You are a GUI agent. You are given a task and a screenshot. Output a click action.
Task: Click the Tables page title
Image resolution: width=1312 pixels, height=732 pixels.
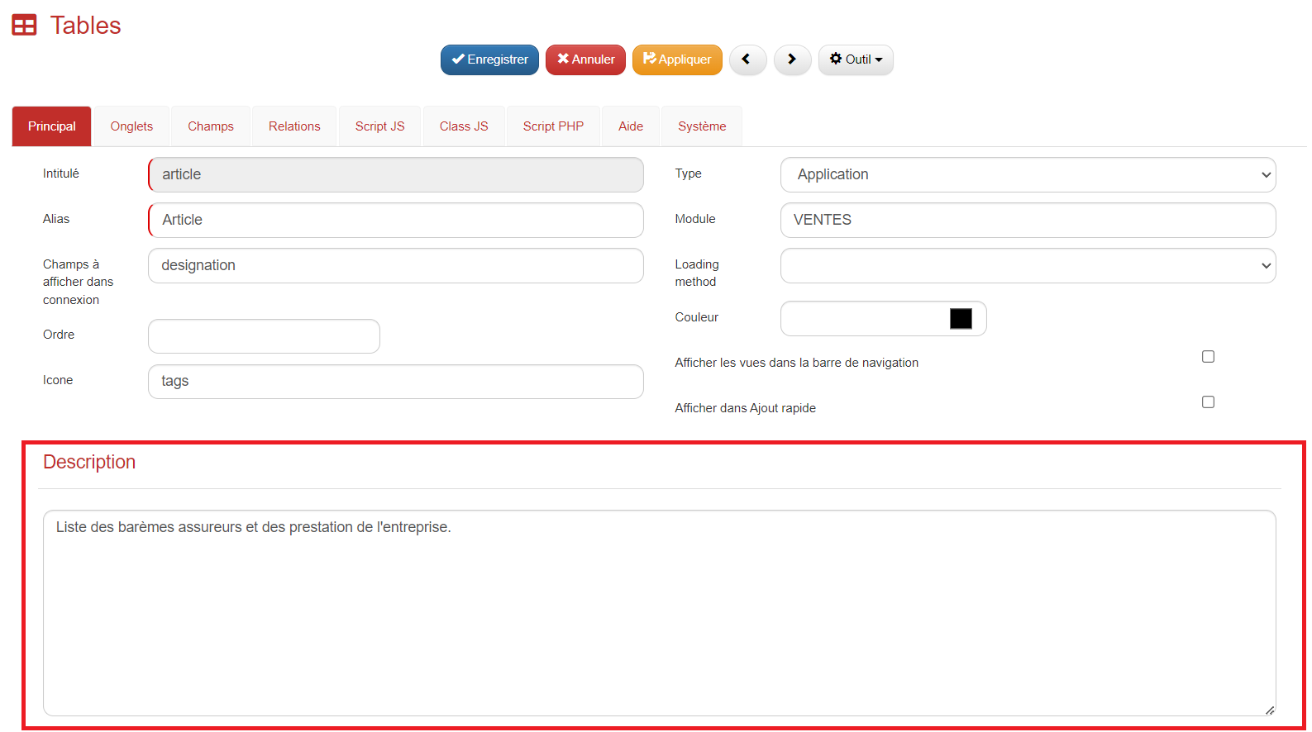(x=85, y=26)
